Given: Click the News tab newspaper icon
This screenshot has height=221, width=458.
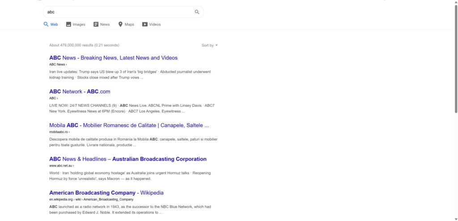Looking at the screenshot, I should pos(96,25).
